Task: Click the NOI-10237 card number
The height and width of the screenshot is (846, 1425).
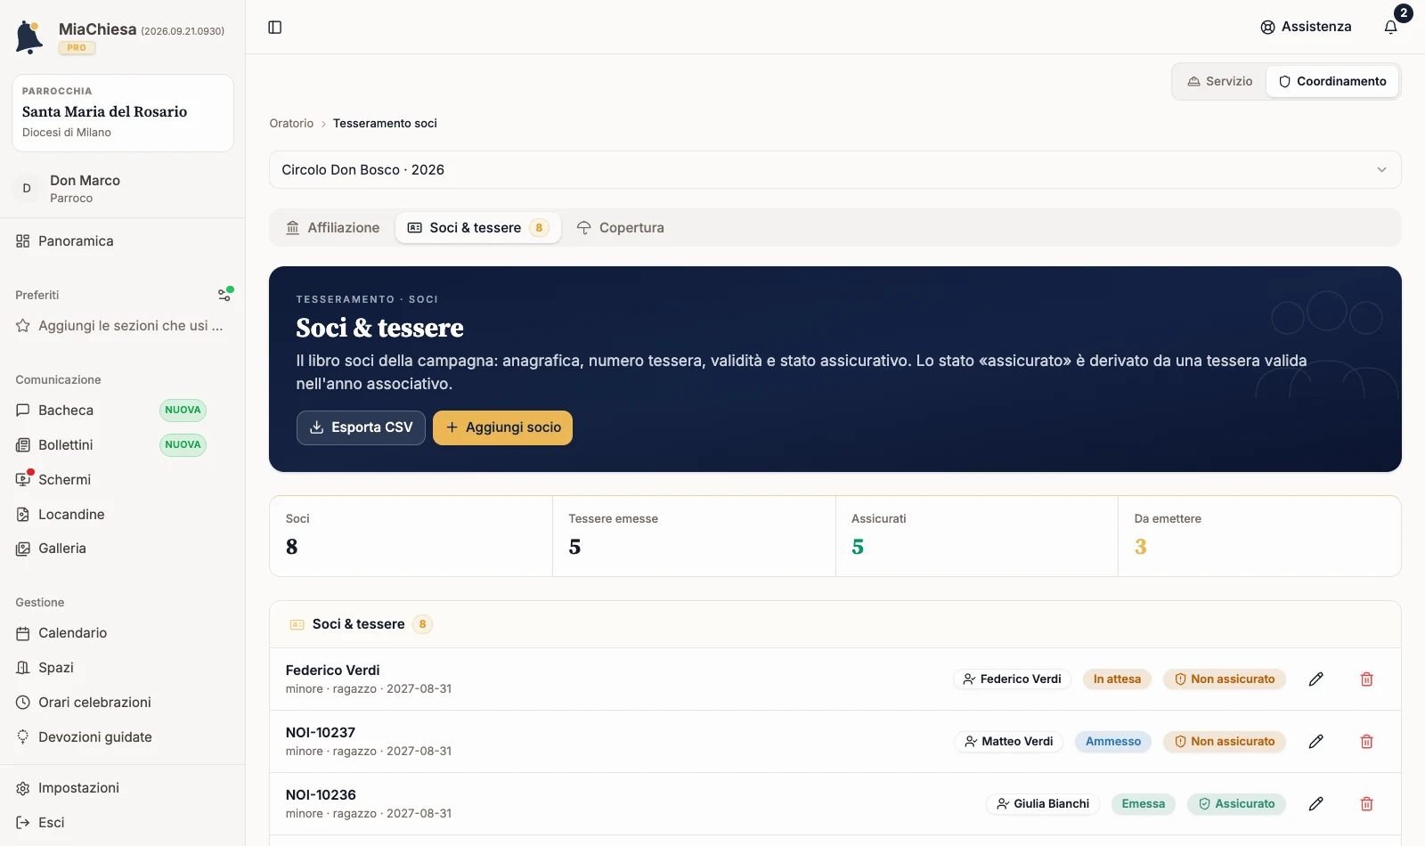Action: (321, 733)
